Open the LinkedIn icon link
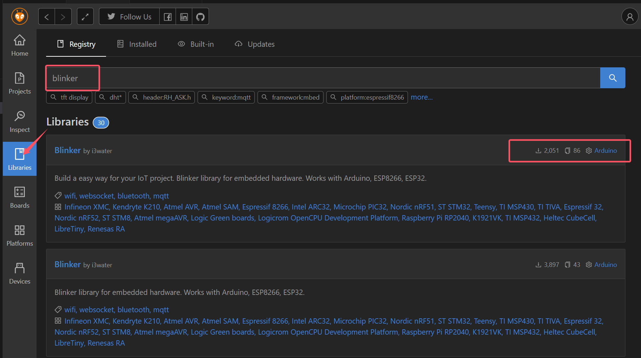 184,17
